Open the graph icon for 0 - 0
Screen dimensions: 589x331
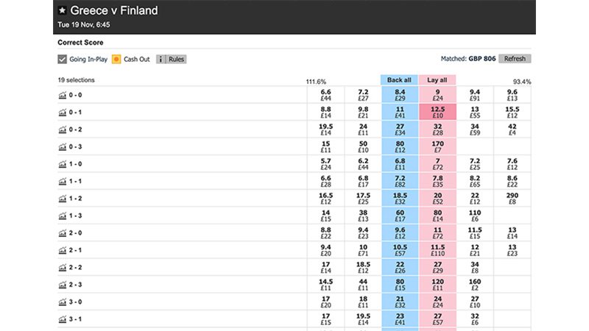[63, 96]
